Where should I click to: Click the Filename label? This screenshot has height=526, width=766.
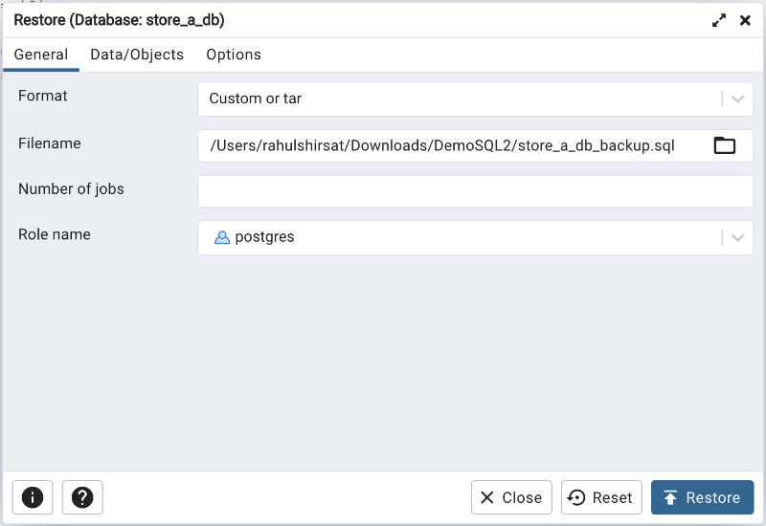[50, 143]
